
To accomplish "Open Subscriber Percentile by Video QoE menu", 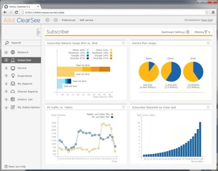I will (x=208, y=107).
